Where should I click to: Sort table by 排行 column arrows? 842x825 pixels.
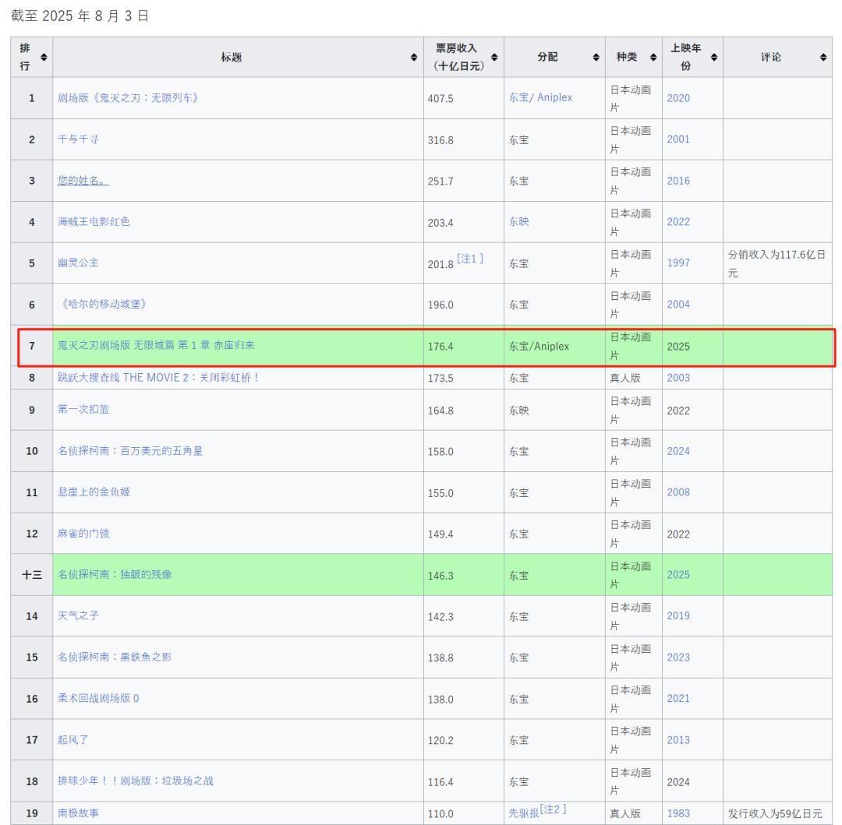(44, 57)
